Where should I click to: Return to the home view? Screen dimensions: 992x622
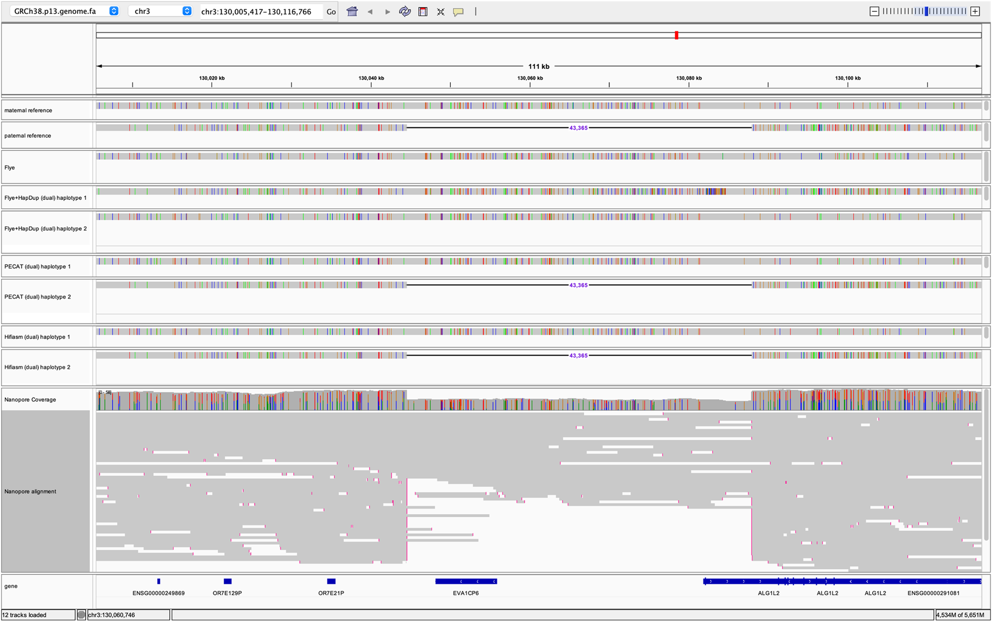(352, 11)
